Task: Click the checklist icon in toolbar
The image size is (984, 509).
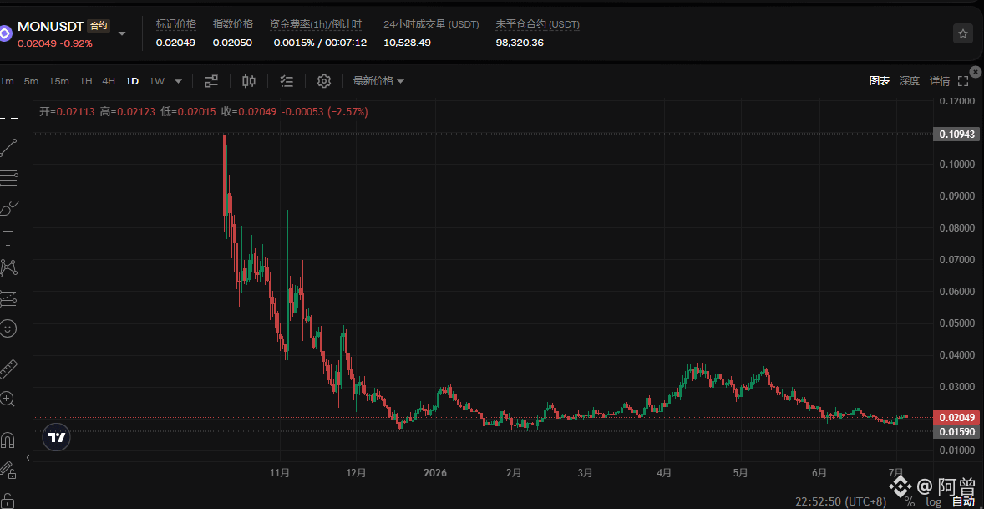Action: 287,80
